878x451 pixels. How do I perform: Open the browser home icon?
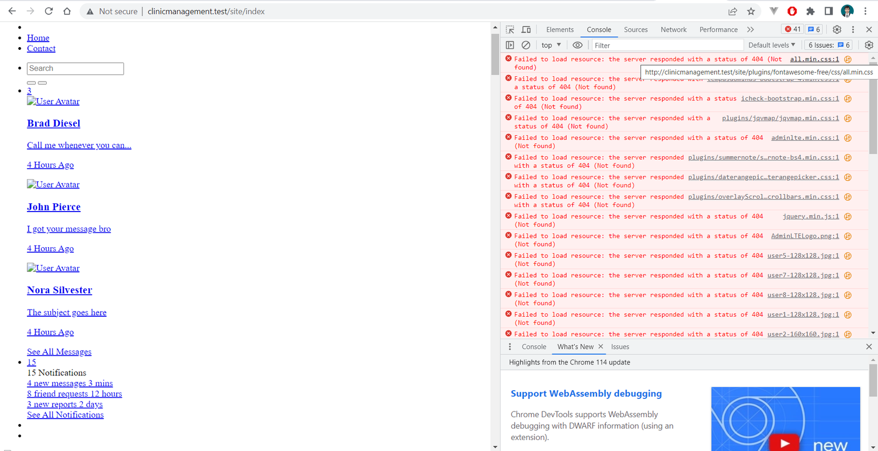click(x=67, y=11)
